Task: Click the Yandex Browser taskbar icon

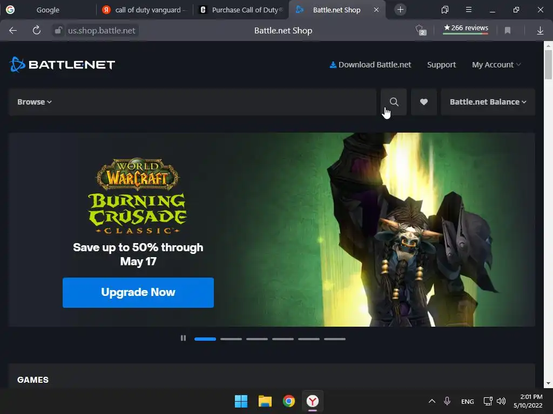Action: [x=313, y=401]
